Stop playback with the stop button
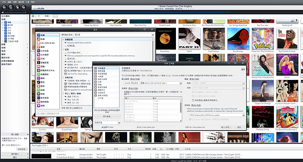The image size is (303, 162). click(17, 7)
